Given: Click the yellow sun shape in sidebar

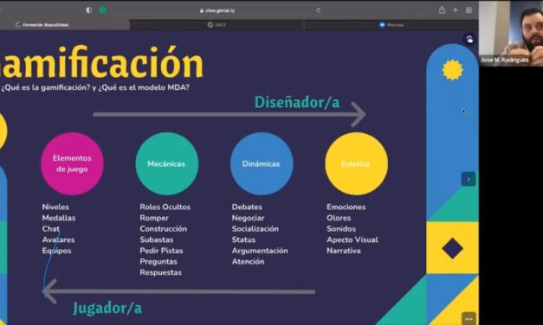Looking at the screenshot, I should [x=452, y=70].
